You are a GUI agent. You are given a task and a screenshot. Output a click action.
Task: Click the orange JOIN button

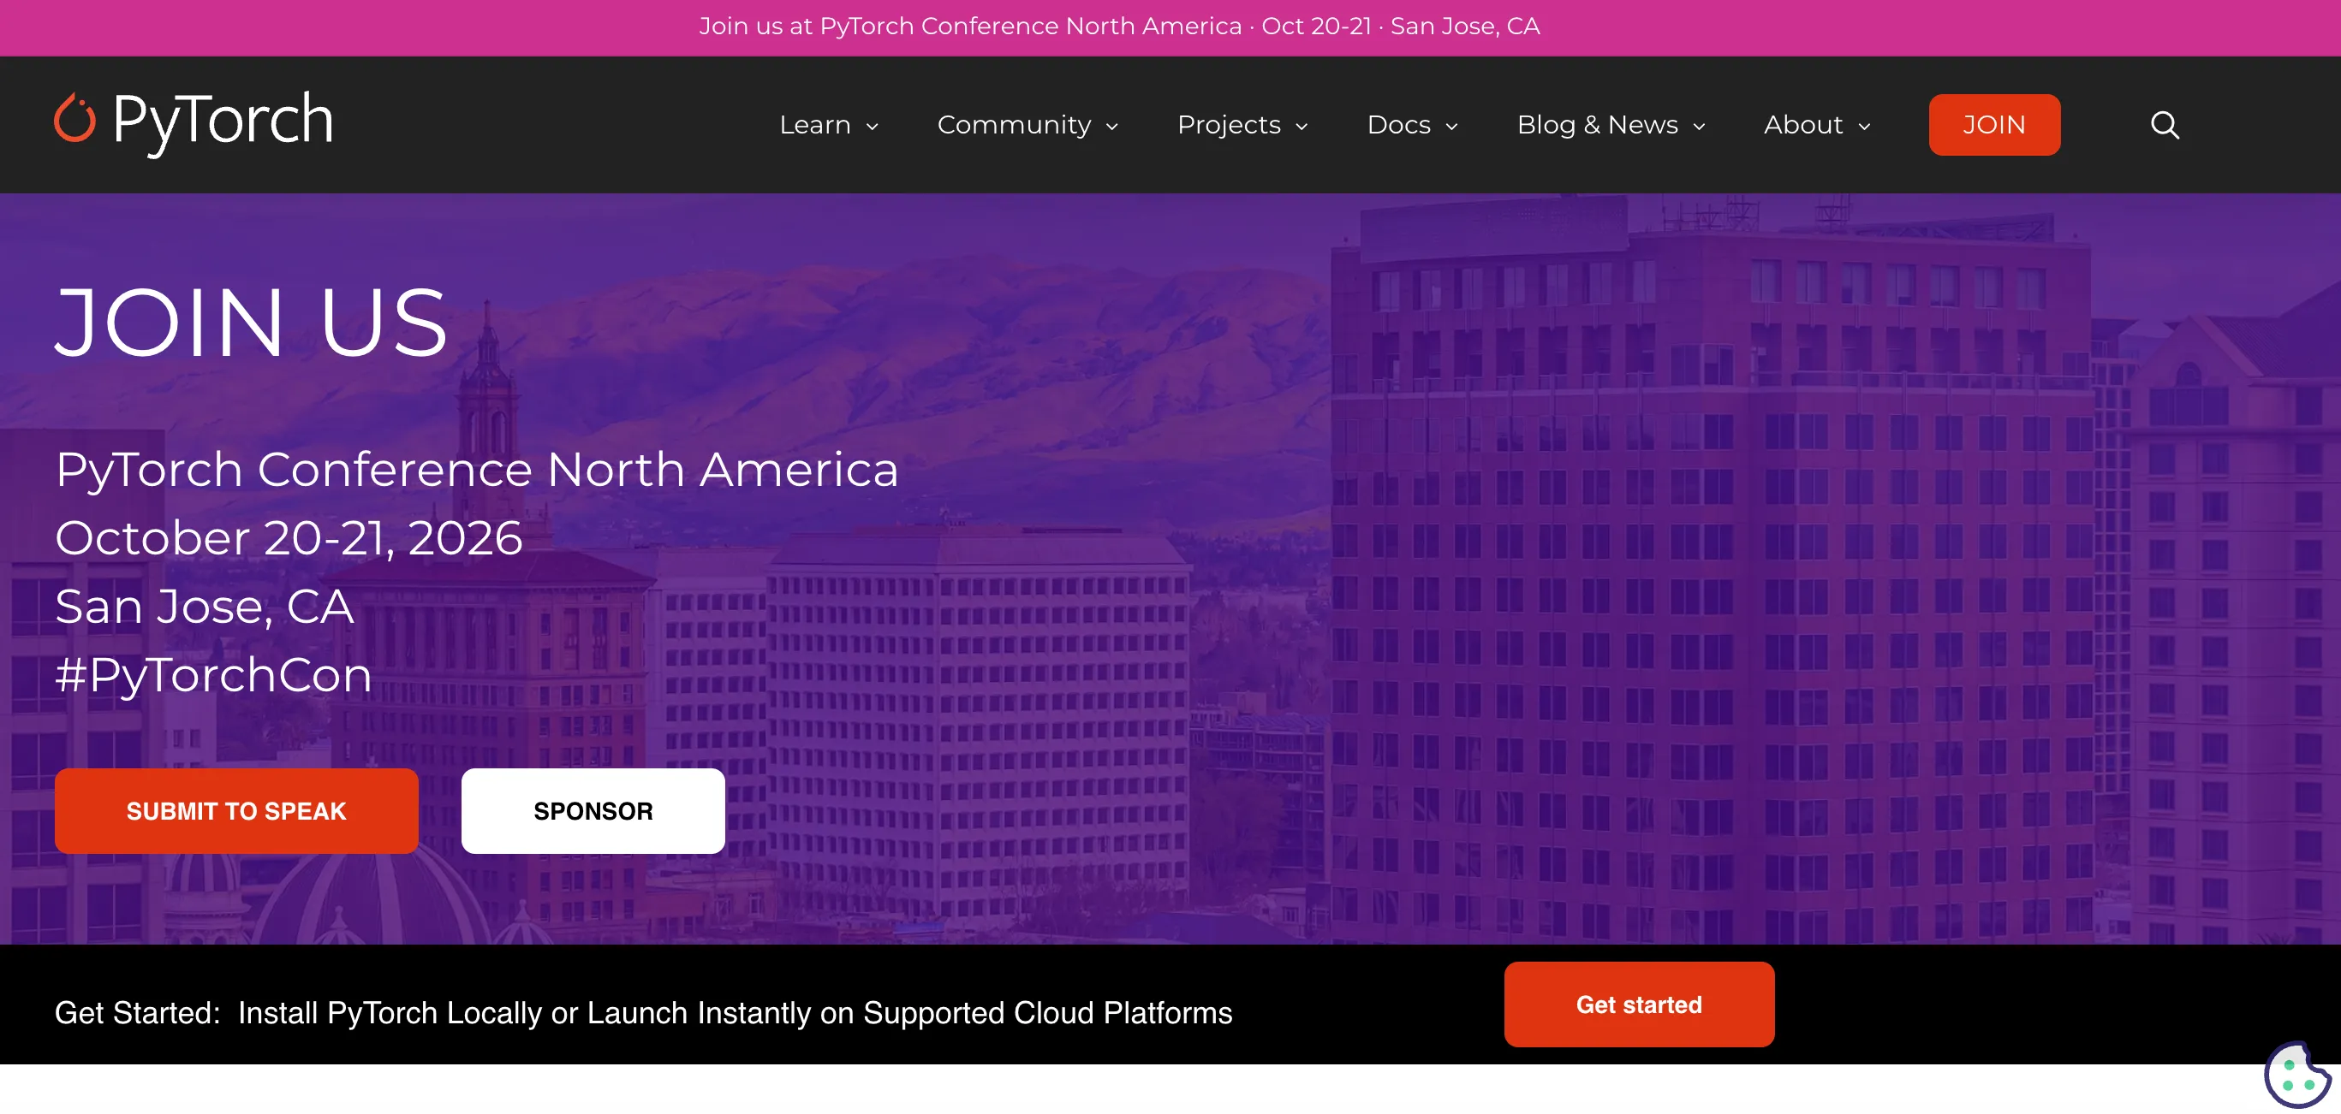tap(1994, 124)
